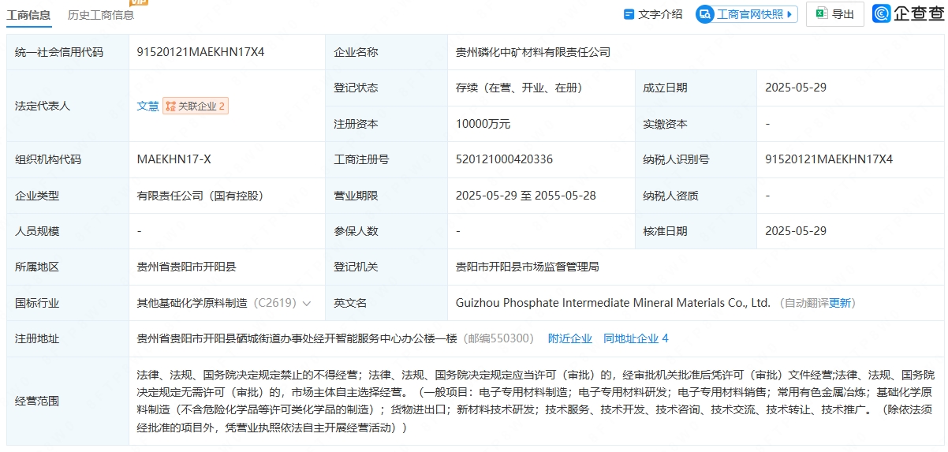Click the 经营范围 description text
The width and height of the screenshot is (948, 452).
click(x=536, y=401)
